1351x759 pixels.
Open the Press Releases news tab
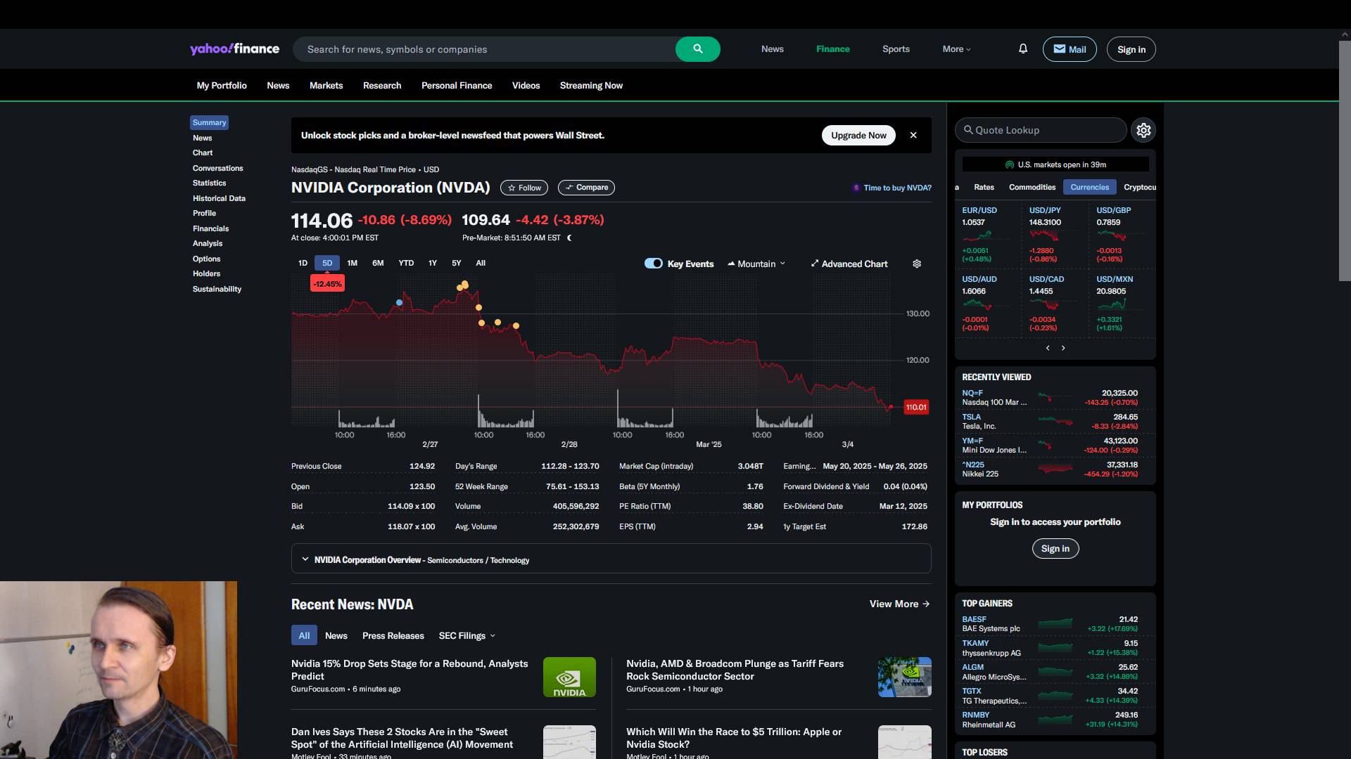393,635
